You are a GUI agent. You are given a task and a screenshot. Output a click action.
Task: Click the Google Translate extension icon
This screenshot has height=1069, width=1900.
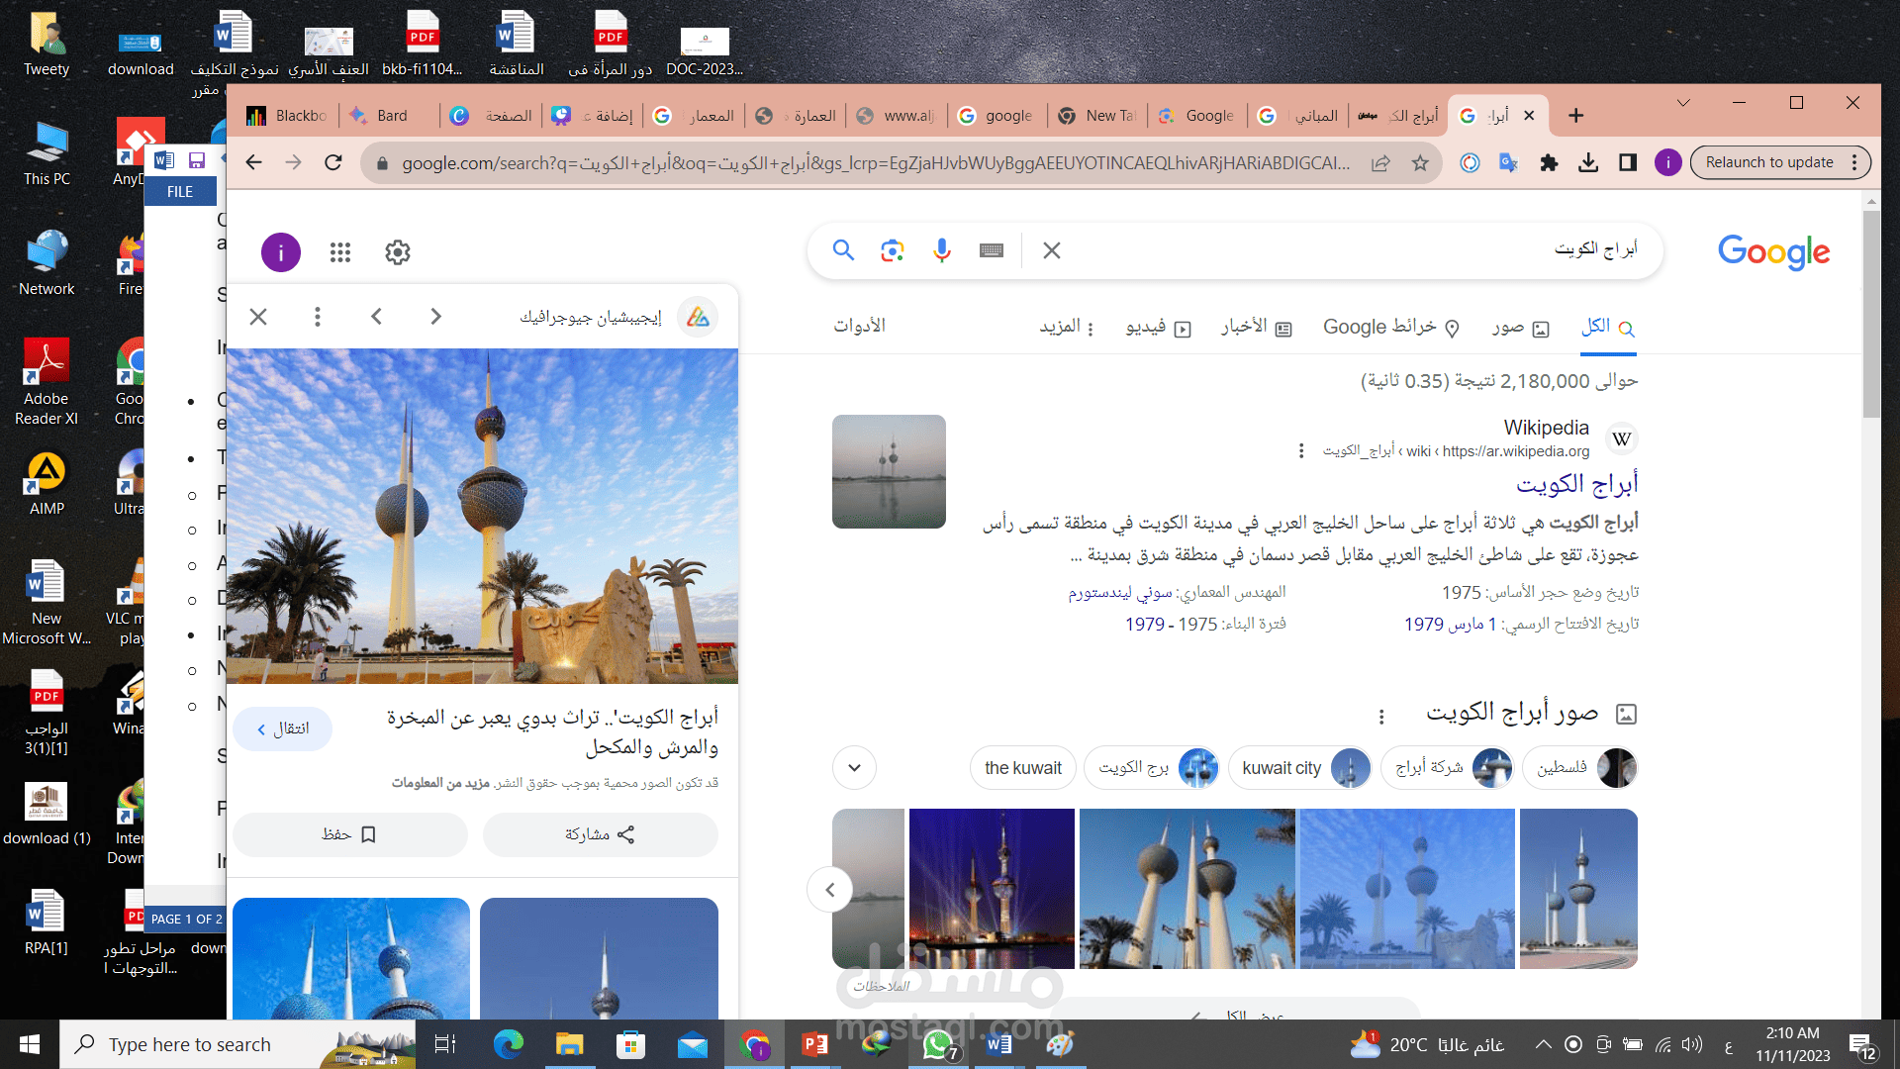pyautogui.click(x=1508, y=163)
